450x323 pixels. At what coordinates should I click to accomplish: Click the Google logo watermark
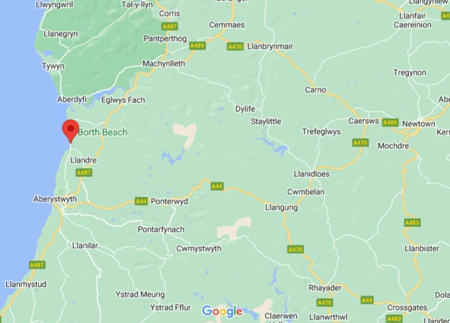click(222, 311)
